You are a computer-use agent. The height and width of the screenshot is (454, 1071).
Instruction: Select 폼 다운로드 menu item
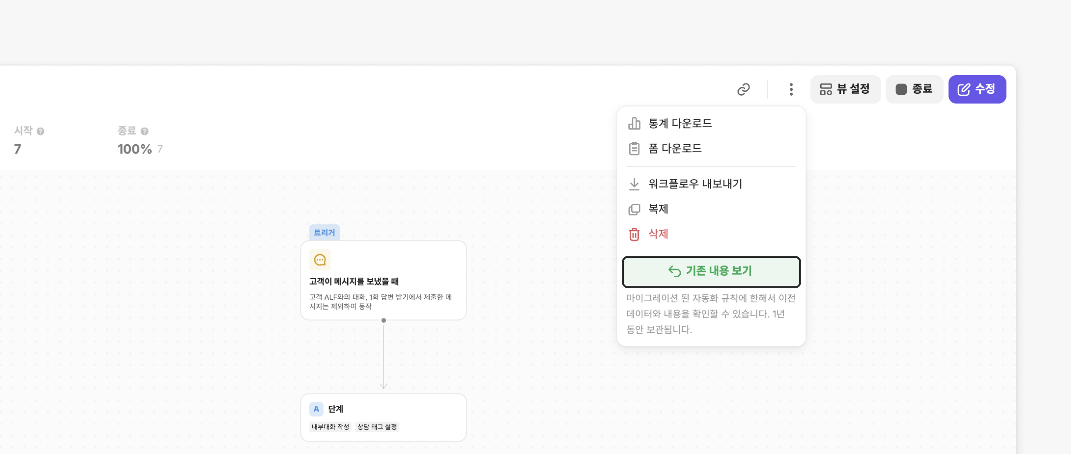(674, 149)
